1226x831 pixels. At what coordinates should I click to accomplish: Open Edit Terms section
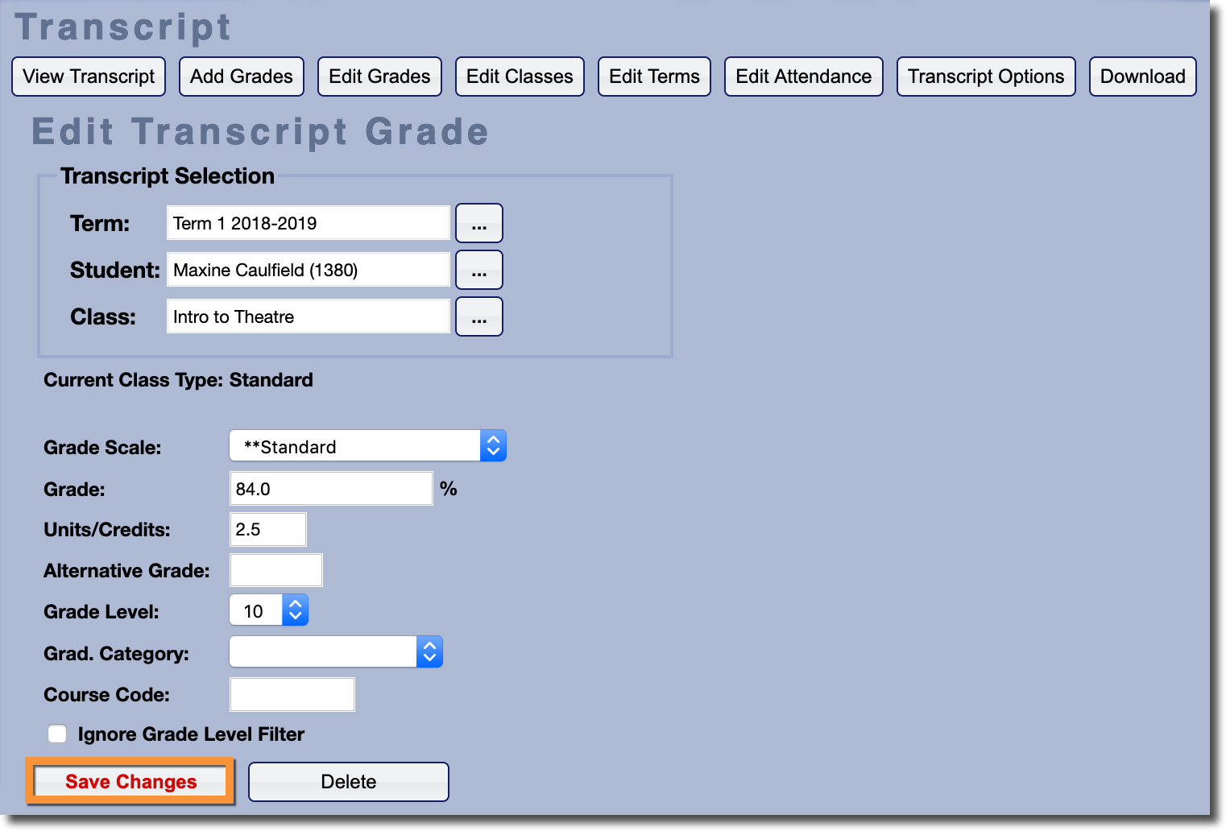click(654, 76)
